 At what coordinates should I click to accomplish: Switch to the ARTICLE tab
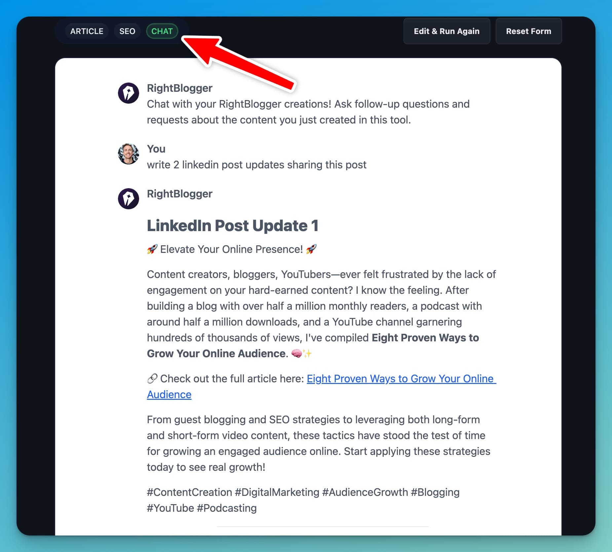(x=87, y=31)
